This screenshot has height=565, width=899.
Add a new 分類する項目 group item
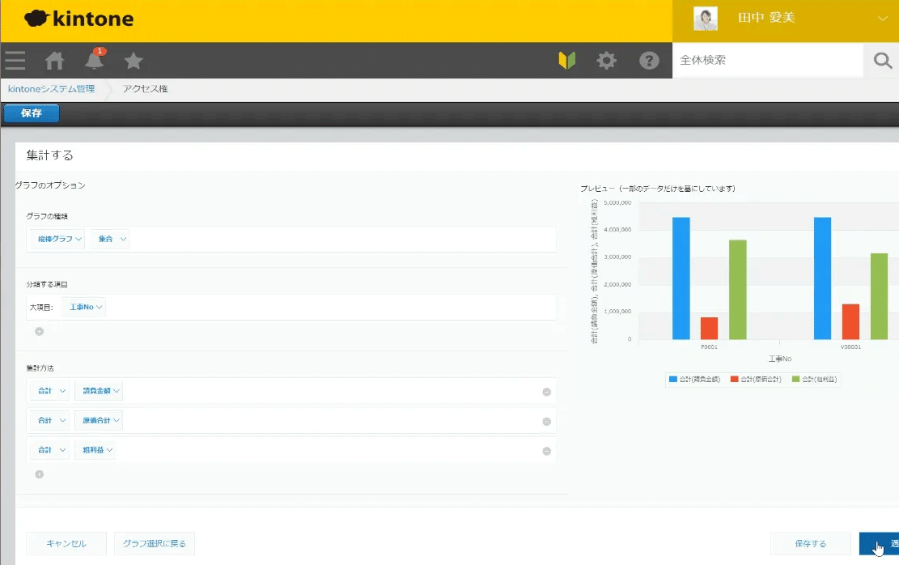point(39,331)
